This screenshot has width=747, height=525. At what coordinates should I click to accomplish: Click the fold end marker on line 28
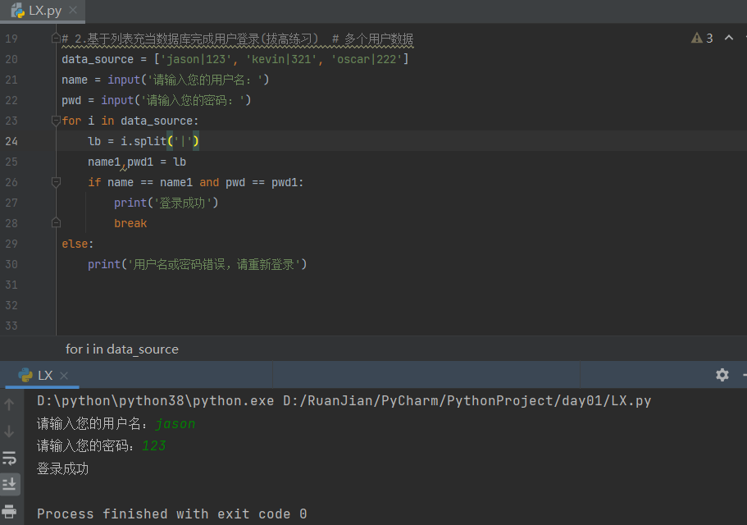click(55, 223)
